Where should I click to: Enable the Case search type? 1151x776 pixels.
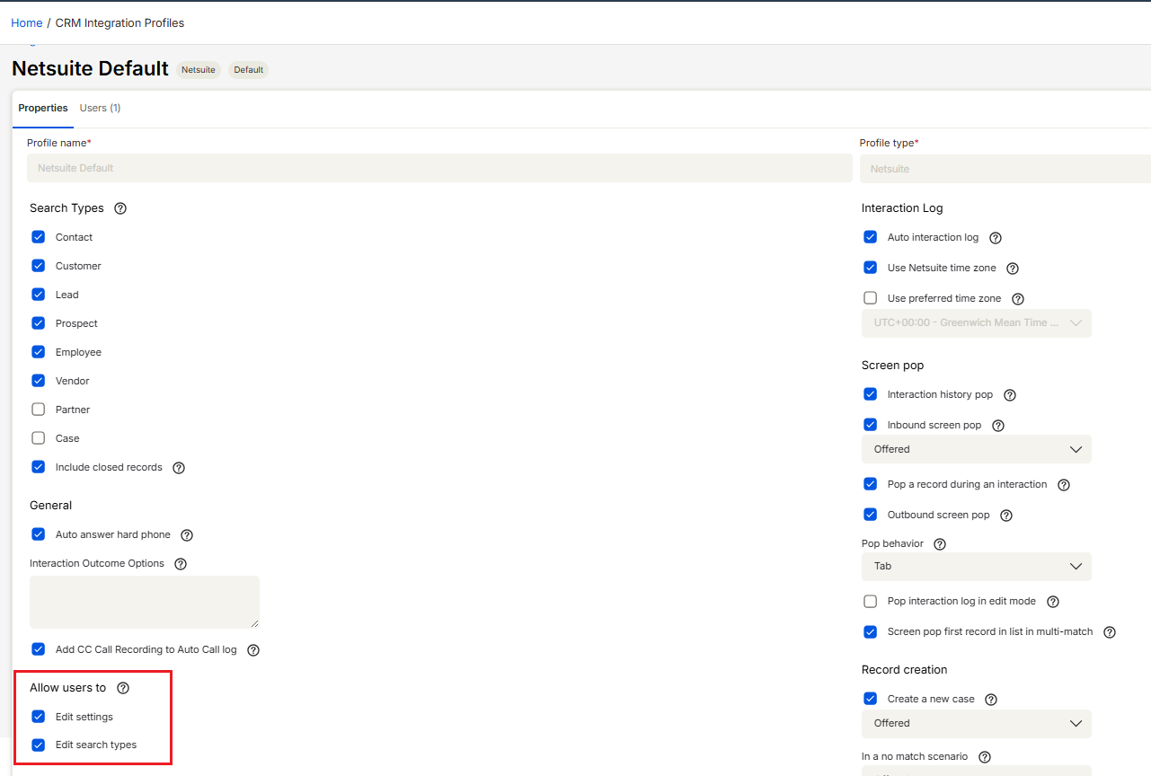coord(39,438)
